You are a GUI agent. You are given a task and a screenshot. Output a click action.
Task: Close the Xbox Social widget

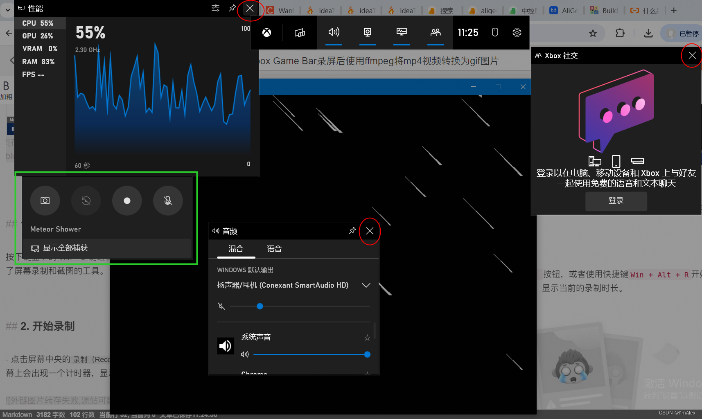(x=692, y=55)
